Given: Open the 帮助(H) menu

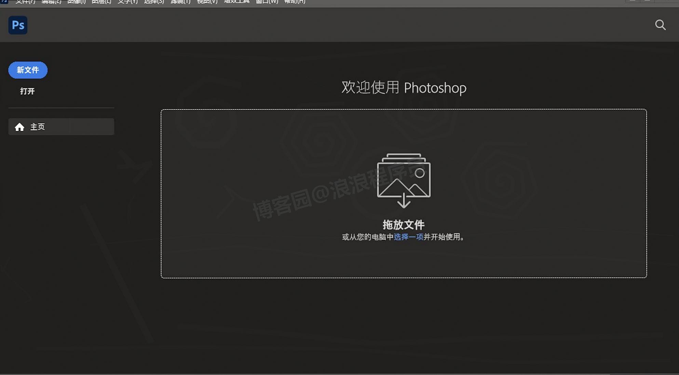Looking at the screenshot, I should click(295, 2).
